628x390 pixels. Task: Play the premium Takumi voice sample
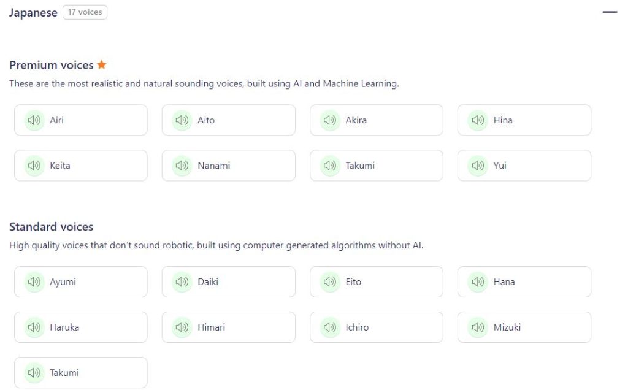(x=330, y=165)
